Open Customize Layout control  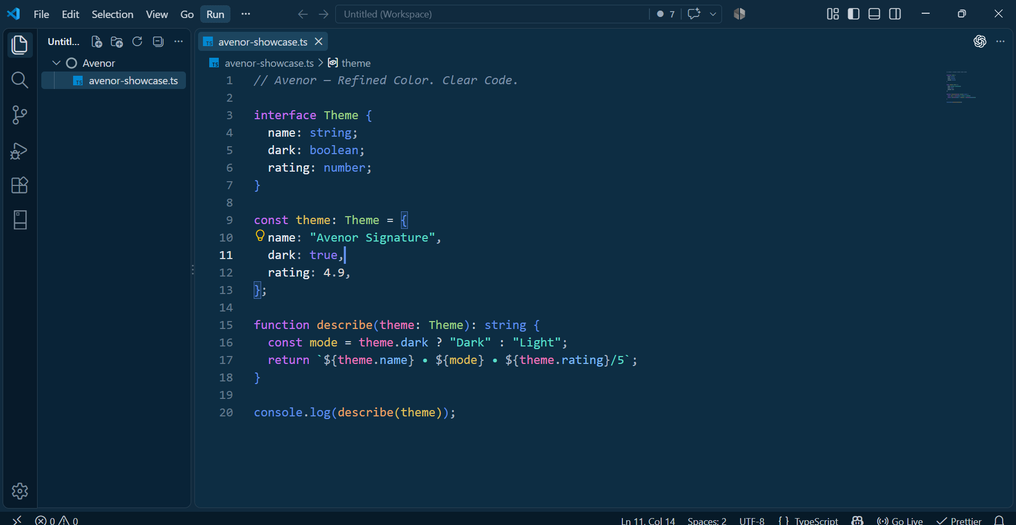pos(833,14)
